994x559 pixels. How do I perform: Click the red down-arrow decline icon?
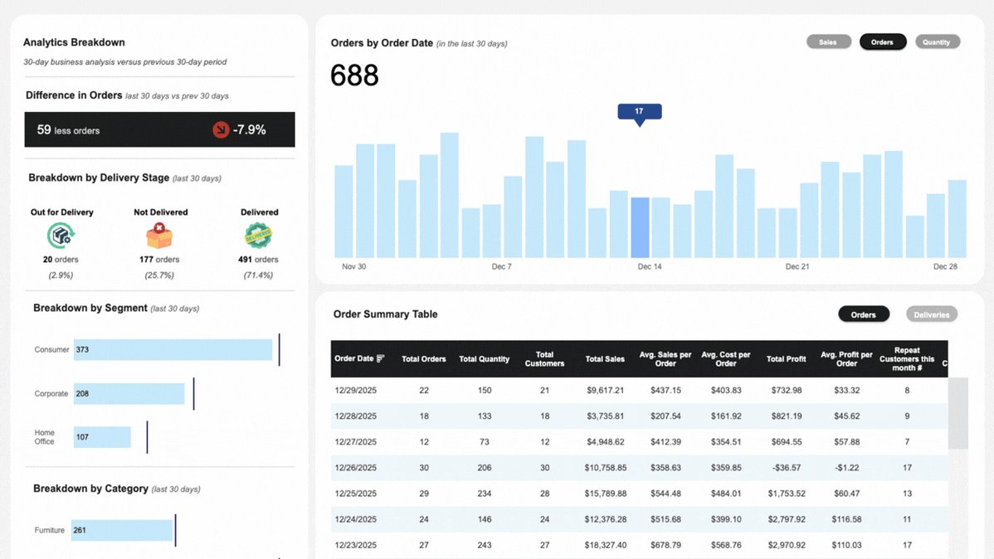(x=221, y=130)
